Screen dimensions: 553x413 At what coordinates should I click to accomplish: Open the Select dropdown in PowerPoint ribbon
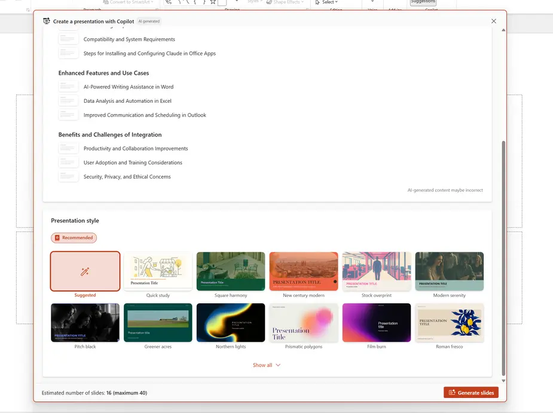[x=326, y=2]
